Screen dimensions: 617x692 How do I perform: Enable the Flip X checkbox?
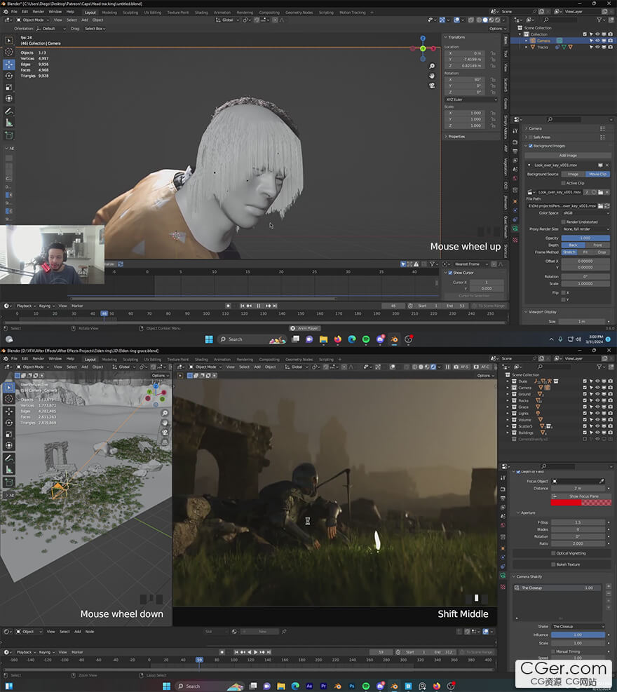pos(563,292)
